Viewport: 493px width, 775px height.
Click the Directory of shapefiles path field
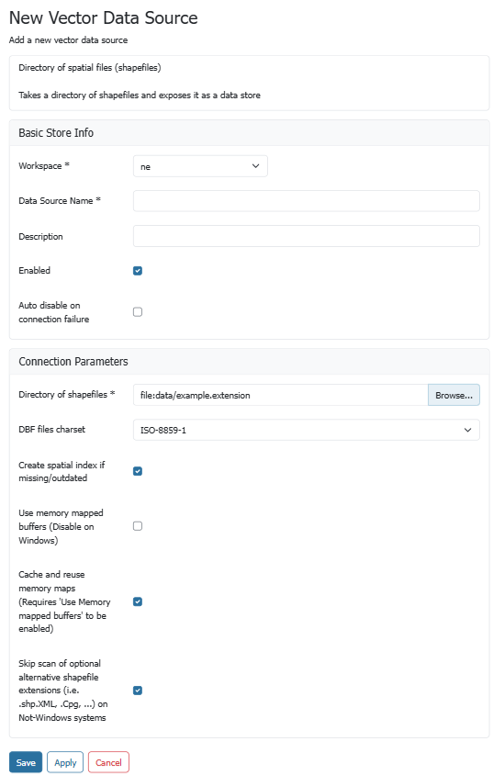(280, 395)
